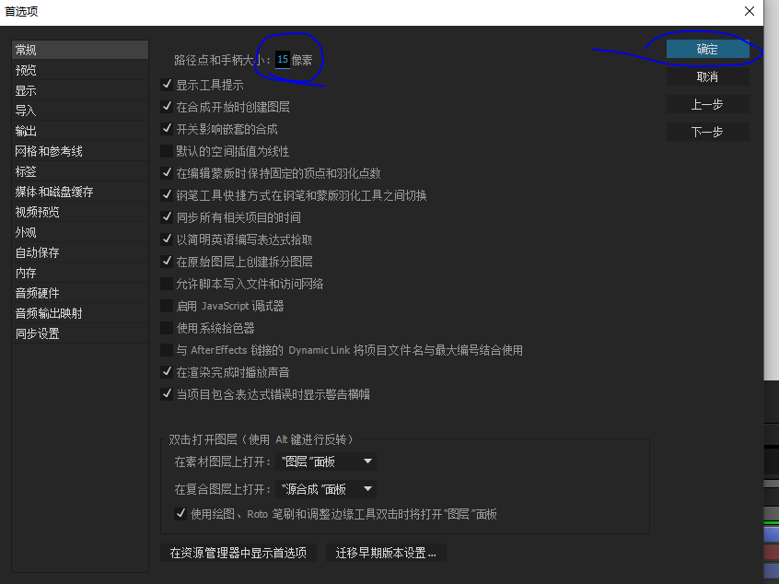Click the 下一步 button
This screenshot has width=779, height=584.
click(x=709, y=131)
